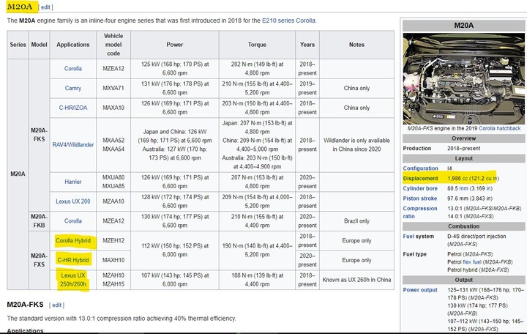Select the Wildlander China since 2020 note
Image resolution: width=527 pixels, height=334 pixels.
click(356, 144)
